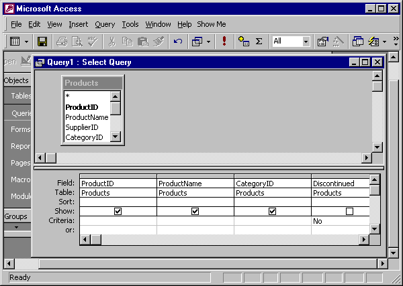The width and height of the screenshot is (403, 286).
Task: Open the Properties icon in the toolbar
Action: [322, 42]
